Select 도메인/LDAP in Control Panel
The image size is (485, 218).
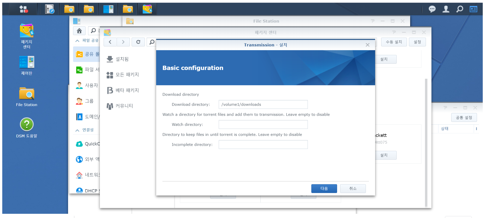(x=87, y=117)
